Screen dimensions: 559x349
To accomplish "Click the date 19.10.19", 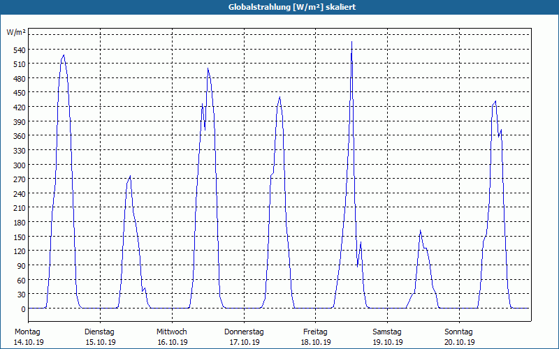I will point(388,342).
